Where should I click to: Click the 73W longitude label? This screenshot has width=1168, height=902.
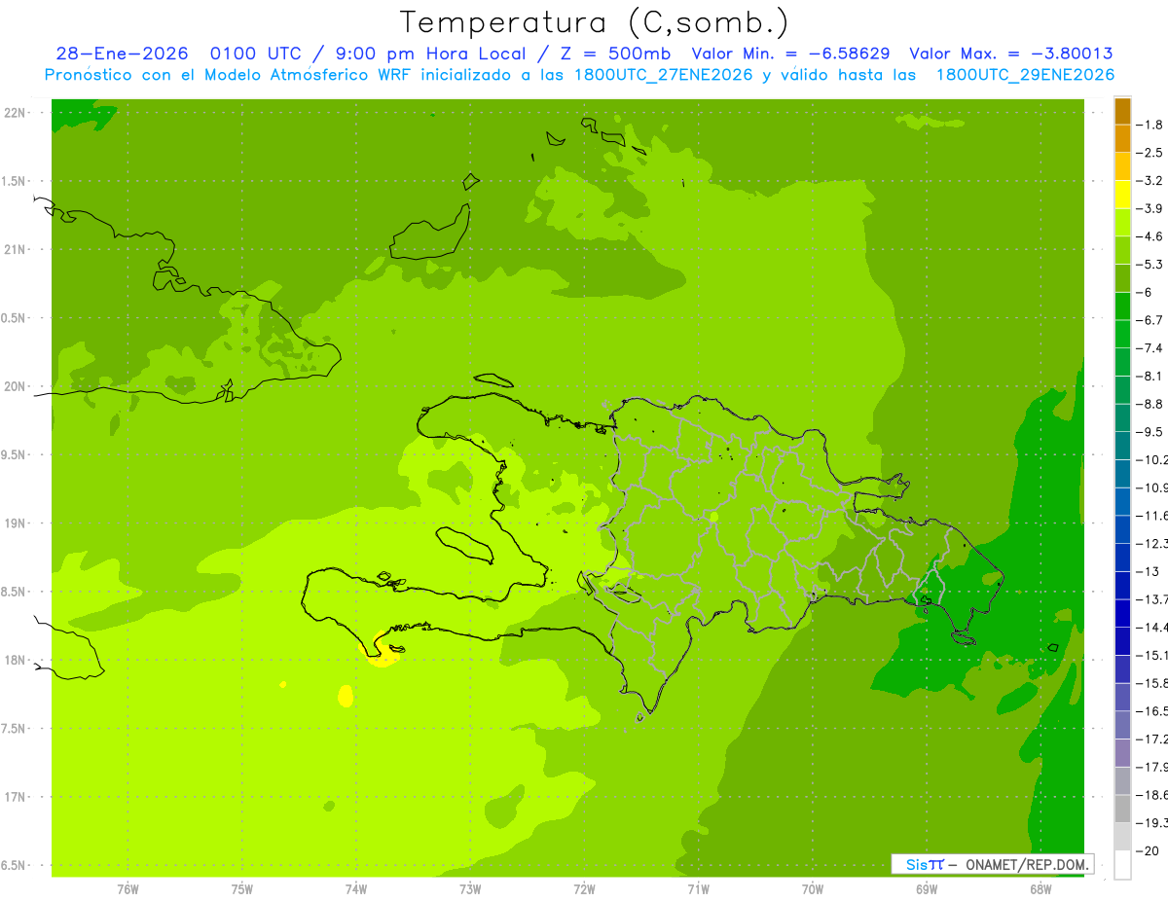(470, 888)
